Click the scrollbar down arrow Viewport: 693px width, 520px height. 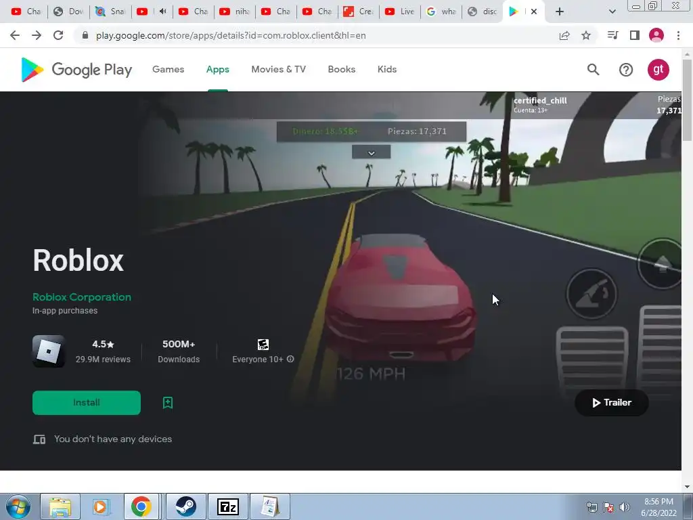coord(687,487)
